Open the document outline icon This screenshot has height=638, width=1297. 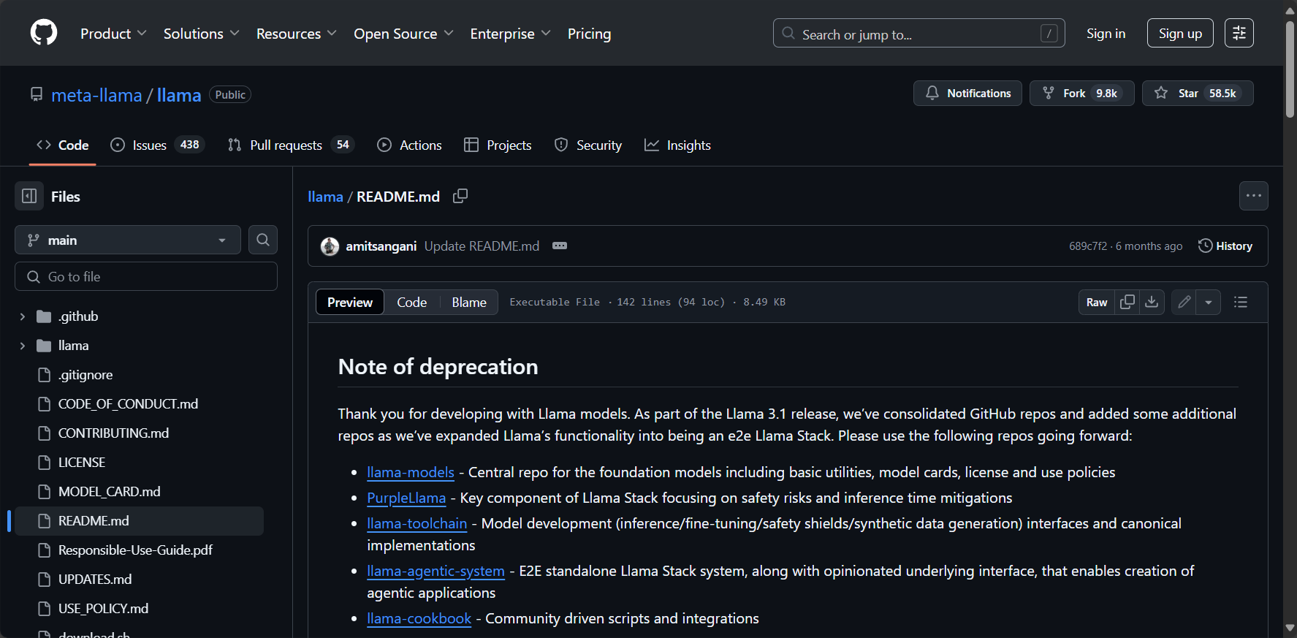[1241, 302]
